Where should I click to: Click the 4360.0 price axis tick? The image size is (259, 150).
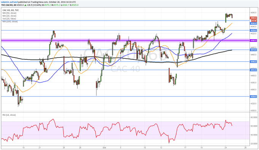click(x=254, y=89)
